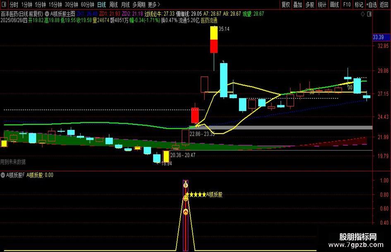Click the yellow-red candlestick at 35.14 high
391x252 pixels.
pos(213,40)
